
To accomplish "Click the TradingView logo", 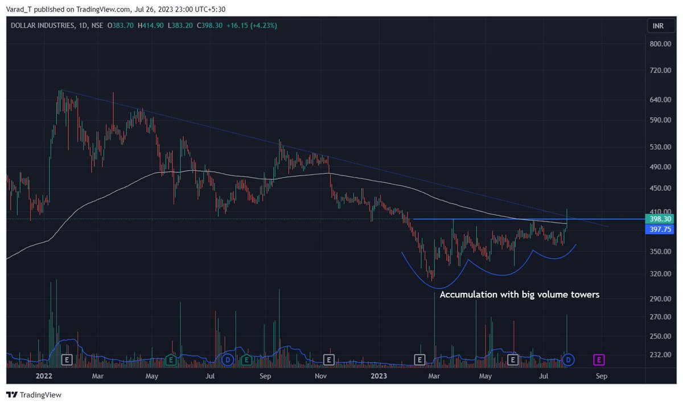I will tap(34, 395).
